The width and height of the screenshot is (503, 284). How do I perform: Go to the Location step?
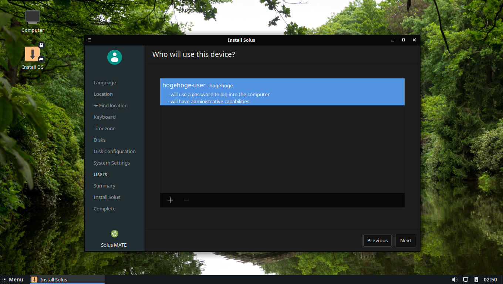pyautogui.click(x=103, y=94)
